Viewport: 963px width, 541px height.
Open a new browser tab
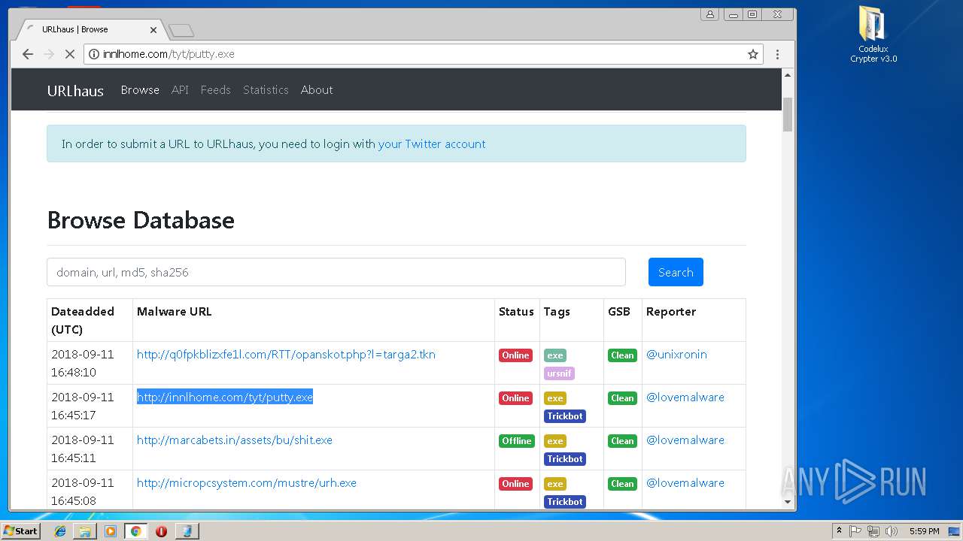181,31
